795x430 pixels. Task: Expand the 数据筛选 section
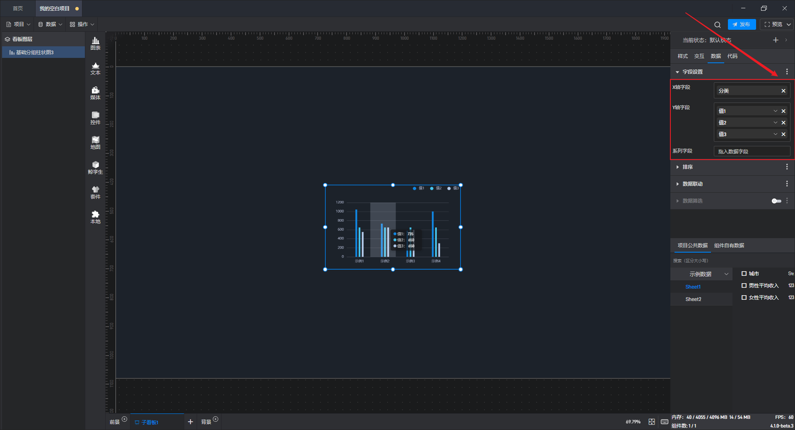pos(677,201)
